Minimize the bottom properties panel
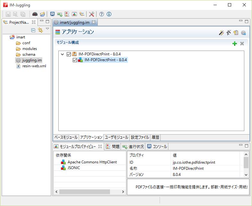This screenshot has width=252, height=206. coord(241,145)
